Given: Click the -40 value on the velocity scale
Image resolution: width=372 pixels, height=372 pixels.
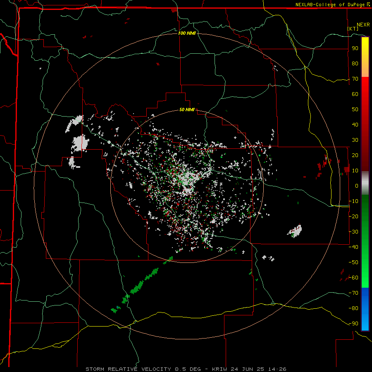Looking at the screenshot, I should click(353, 247).
